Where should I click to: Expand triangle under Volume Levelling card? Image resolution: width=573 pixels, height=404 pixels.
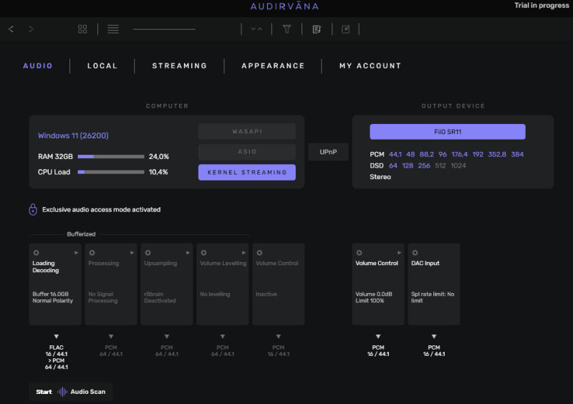tap(223, 337)
